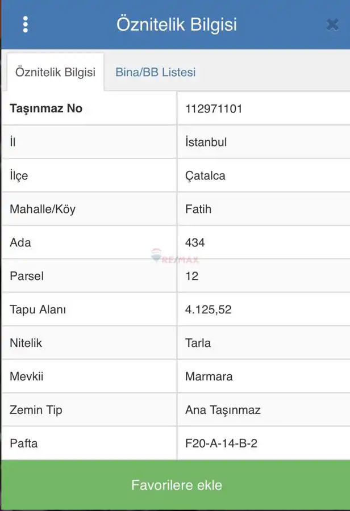Click the Çatalca district value
Image resolution: width=350 pixels, height=511 pixels.
(x=205, y=176)
